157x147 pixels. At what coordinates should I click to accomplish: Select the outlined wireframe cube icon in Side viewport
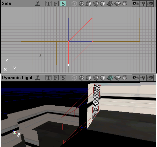(74, 4)
